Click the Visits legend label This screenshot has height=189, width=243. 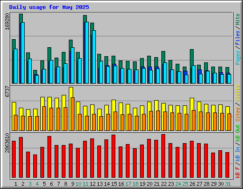237,93
